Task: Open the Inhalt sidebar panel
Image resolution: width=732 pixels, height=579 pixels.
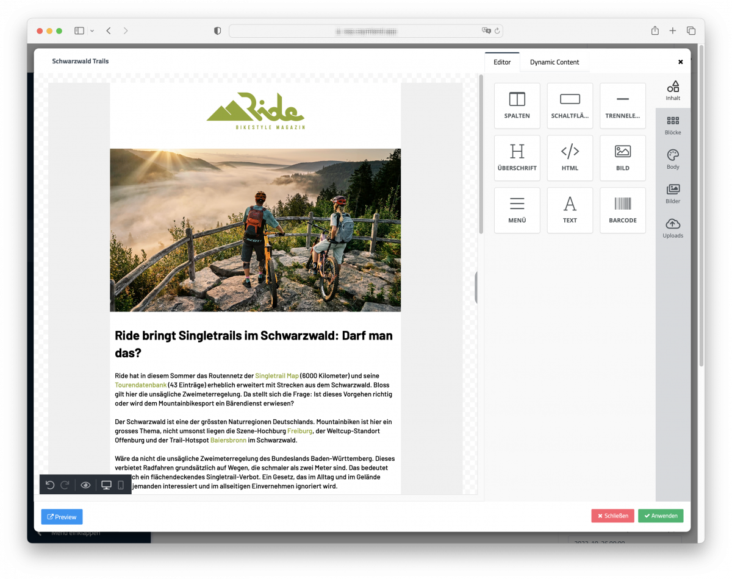Action: (673, 90)
